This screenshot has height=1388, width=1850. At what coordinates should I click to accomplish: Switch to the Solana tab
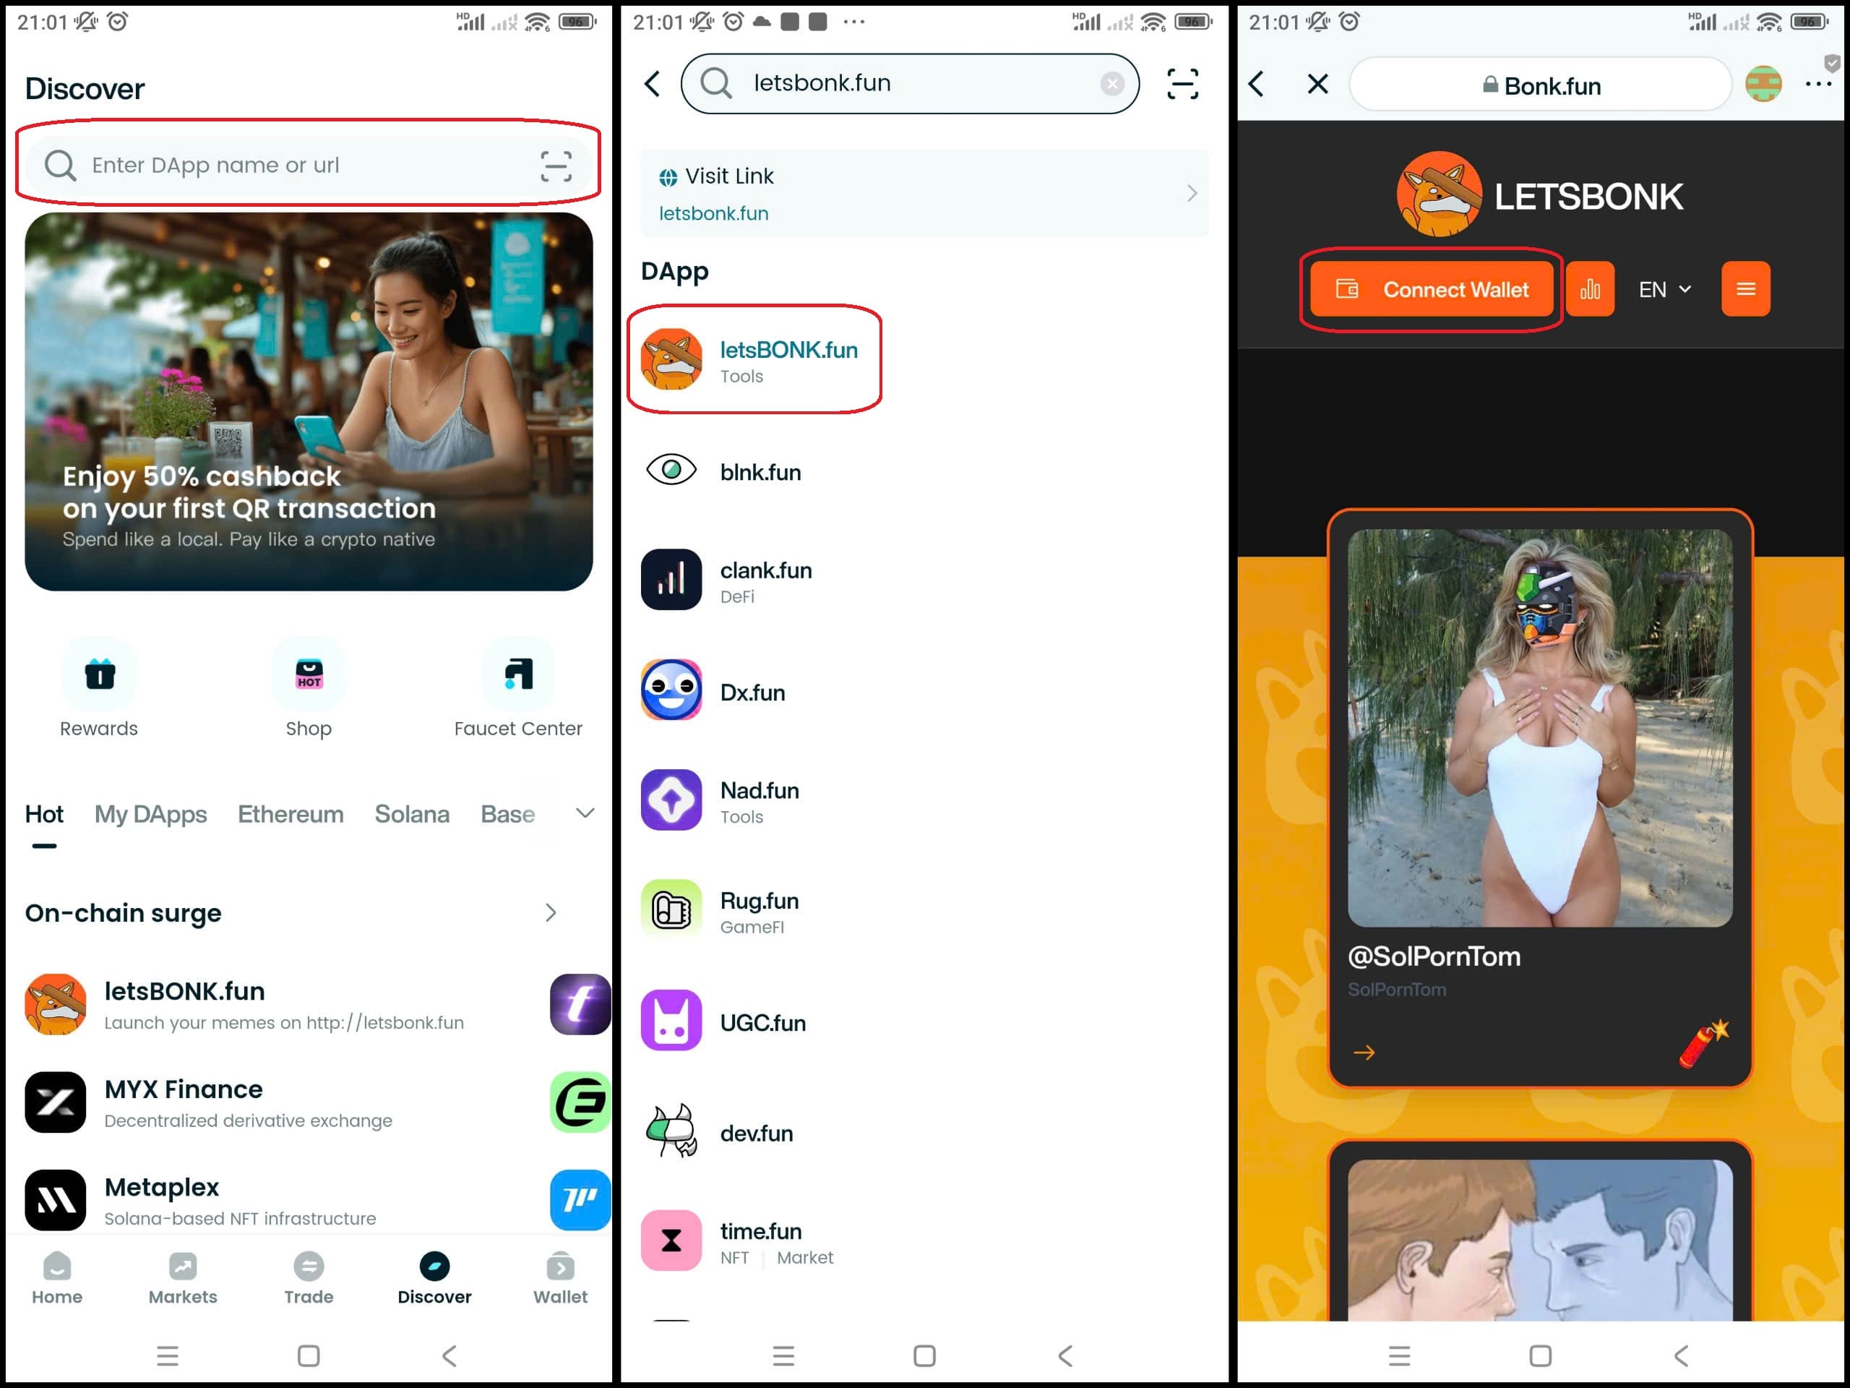(x=411, y=814)
